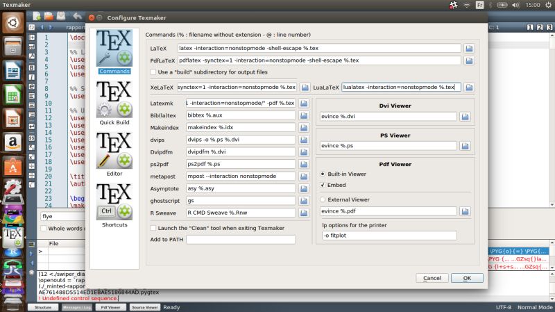Viewport: 555px width, 312px height.
Task: Browse for the ps2pdf executable
Action: pos(304,164)
